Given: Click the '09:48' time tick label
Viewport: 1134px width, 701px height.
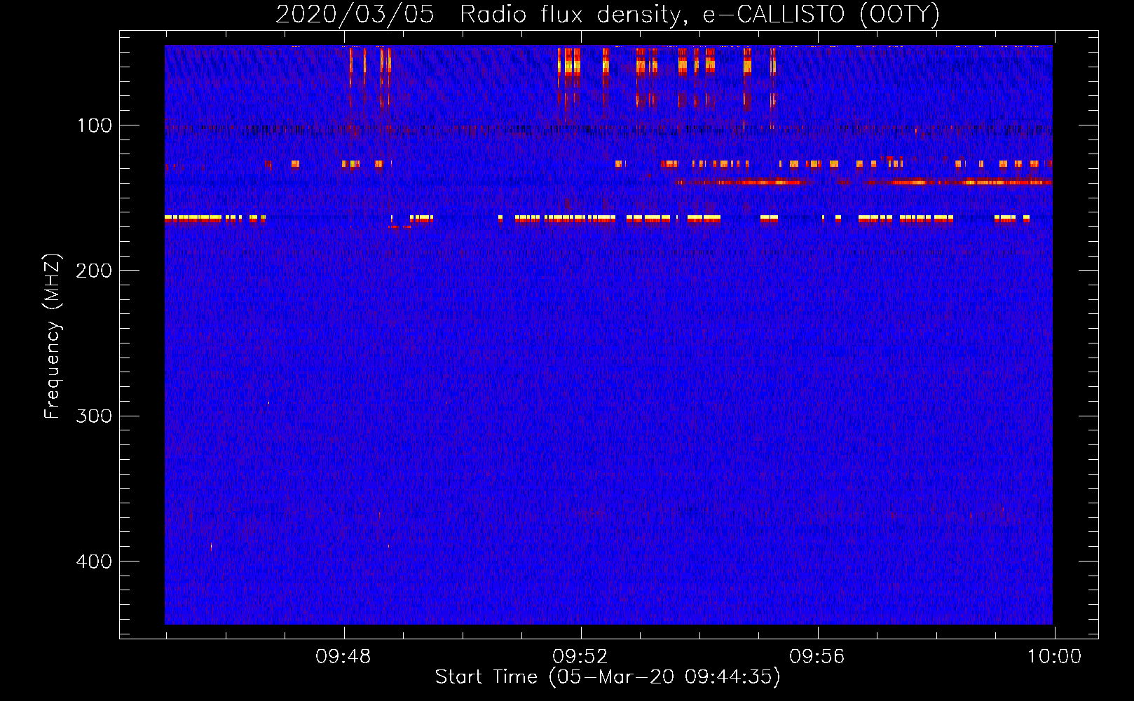Looking at the screenshot, I should (343, 657).
